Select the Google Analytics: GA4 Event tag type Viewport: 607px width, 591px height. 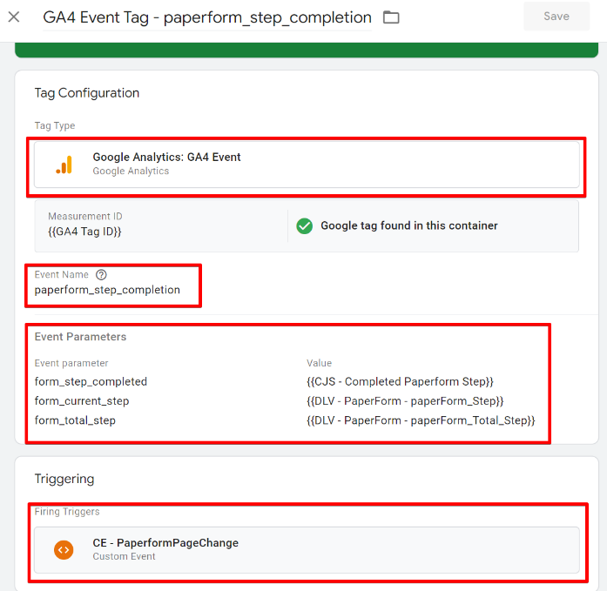[167, 158]
